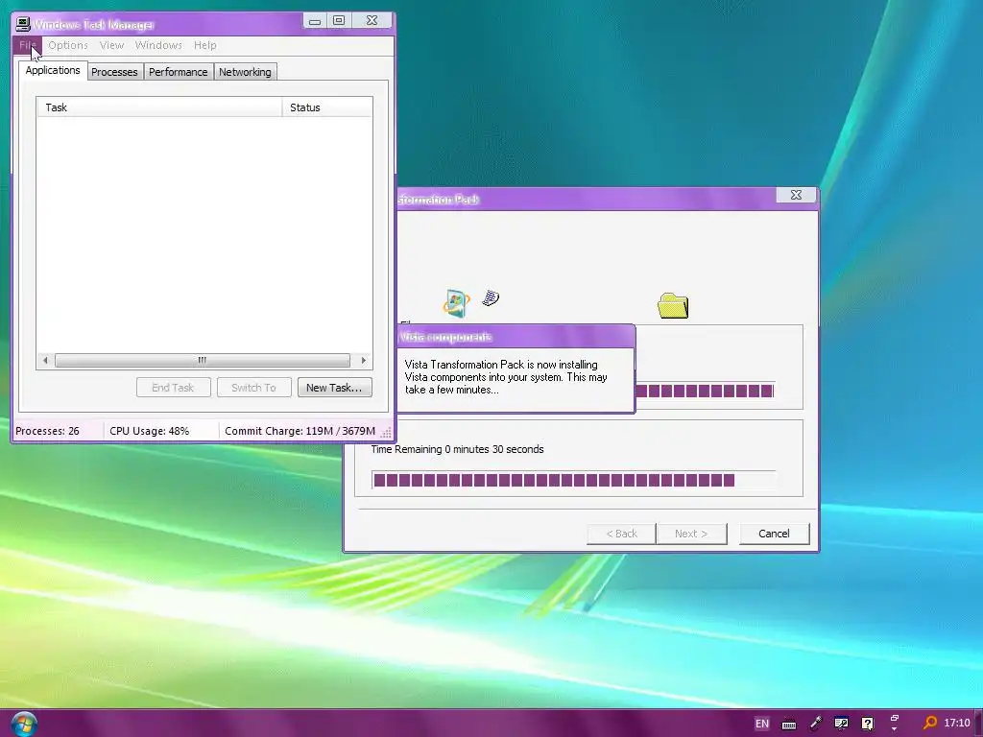Click the CPU Usage: 48% status entry
This screenshot has height=737, width=983.
[149, 431]
